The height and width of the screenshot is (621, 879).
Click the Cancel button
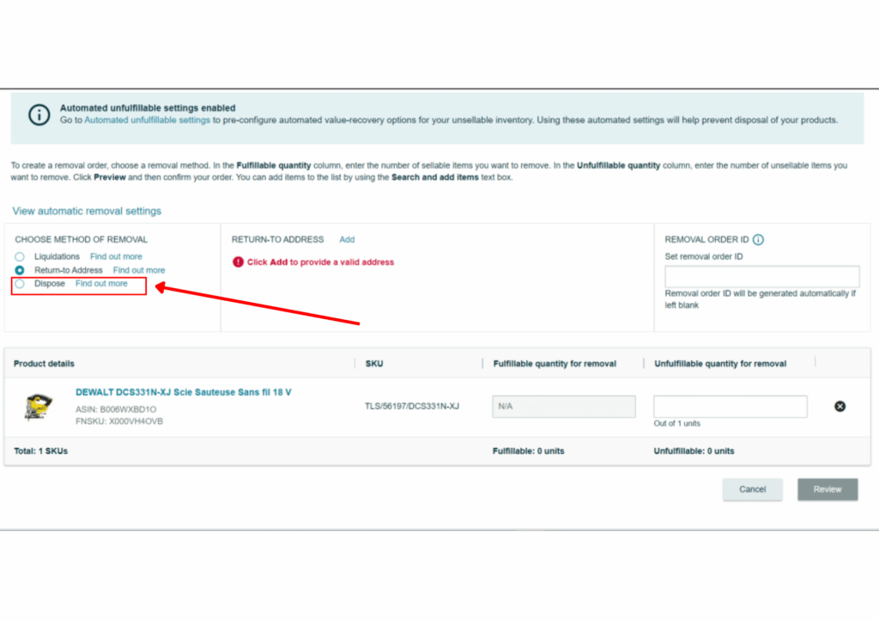pyautogui.click(x=752, y=489)
